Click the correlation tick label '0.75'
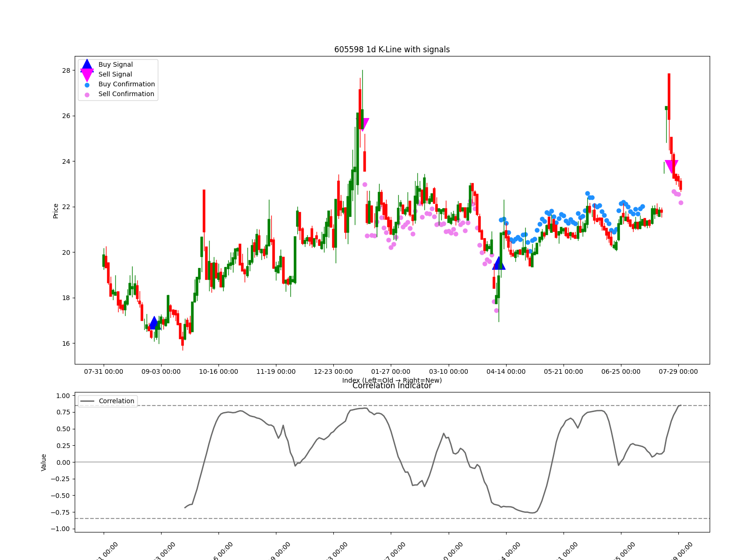The image size is (747, 560). point(63,413)
